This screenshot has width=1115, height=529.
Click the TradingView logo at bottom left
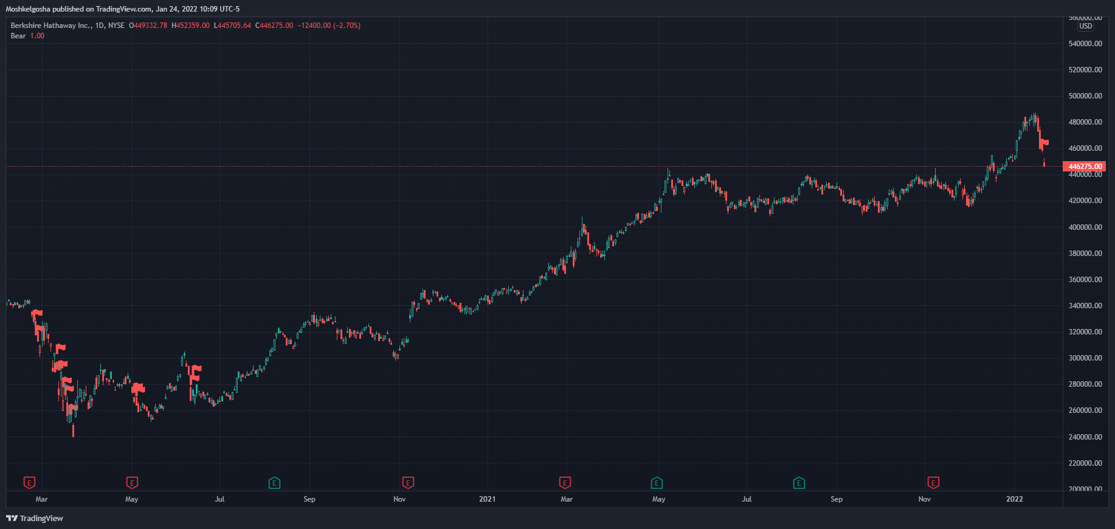point(35,518)
